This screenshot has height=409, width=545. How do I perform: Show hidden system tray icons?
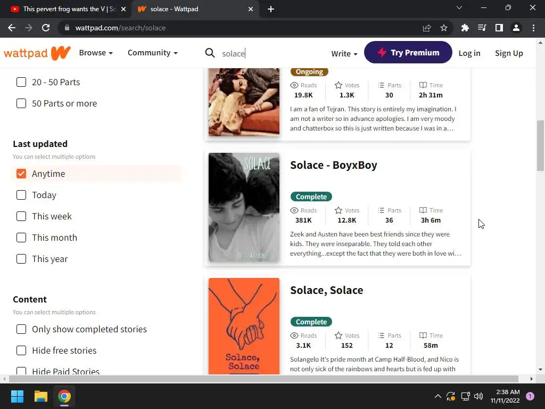[438, 396]
